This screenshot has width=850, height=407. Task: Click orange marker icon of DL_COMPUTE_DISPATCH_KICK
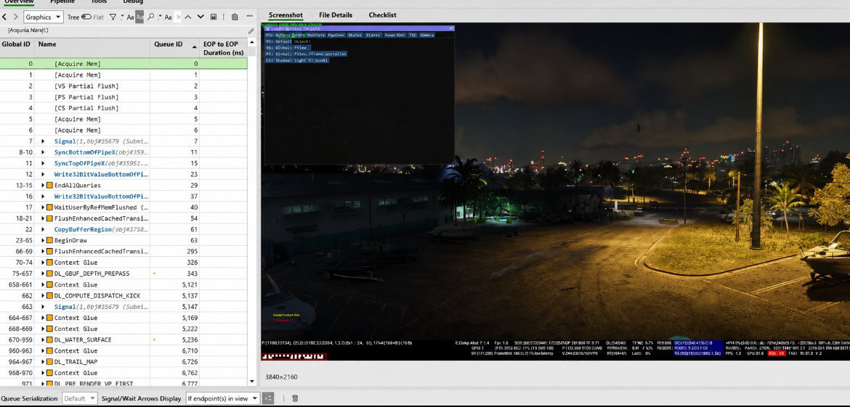[49, 295]
